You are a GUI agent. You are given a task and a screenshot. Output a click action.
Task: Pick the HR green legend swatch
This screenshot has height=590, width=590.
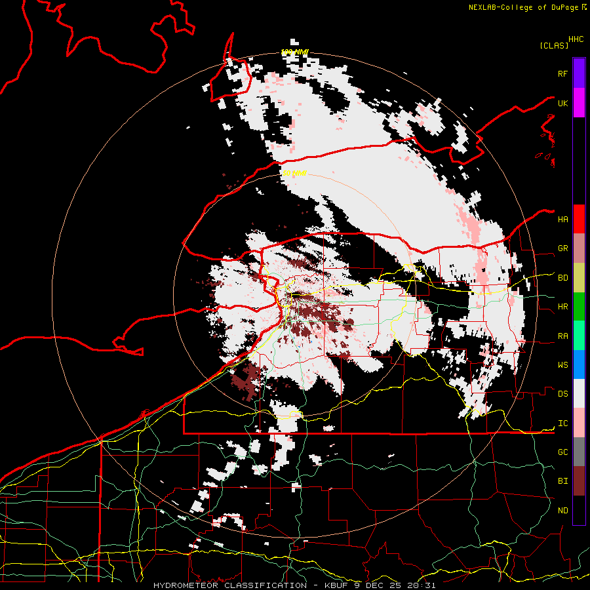[579, 307]
